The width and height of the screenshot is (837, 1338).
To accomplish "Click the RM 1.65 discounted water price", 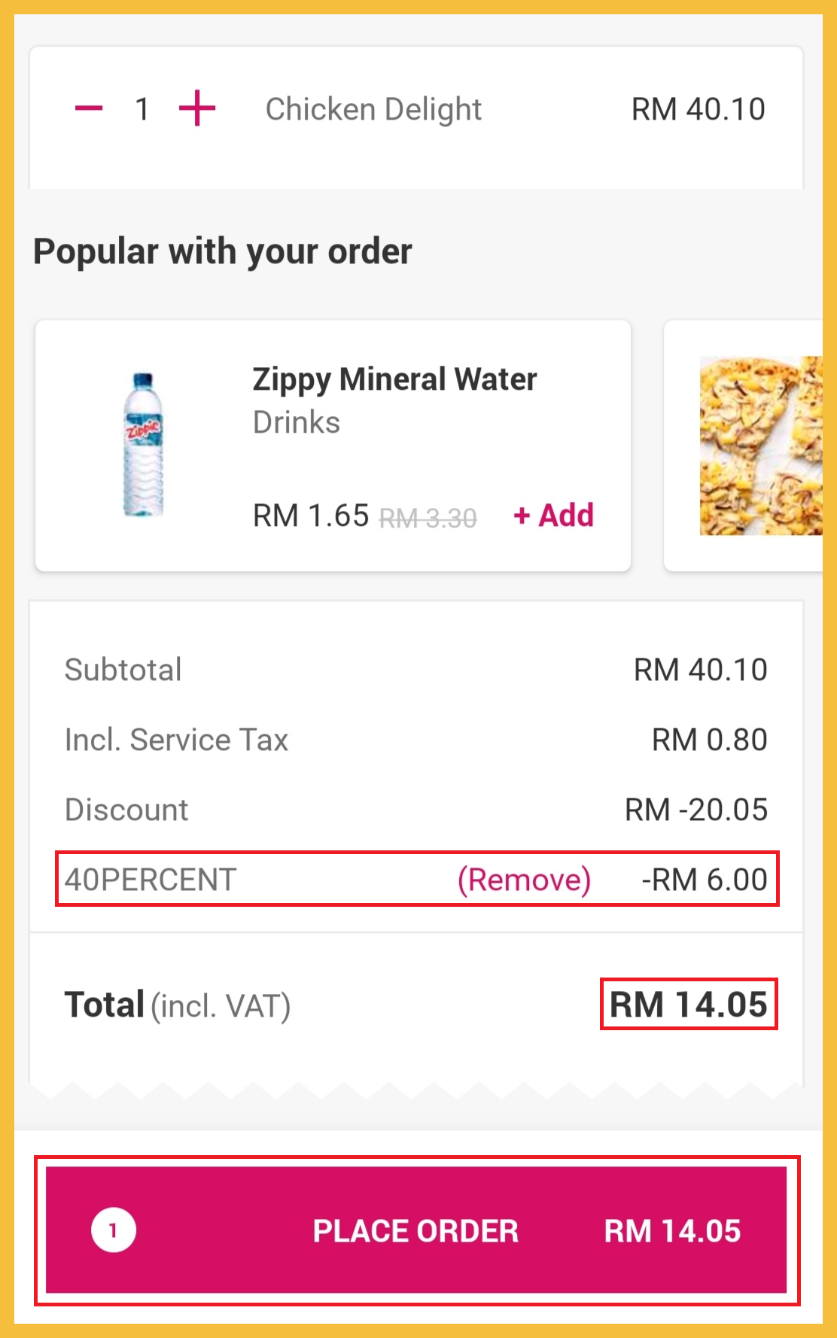I will (310, 516).
